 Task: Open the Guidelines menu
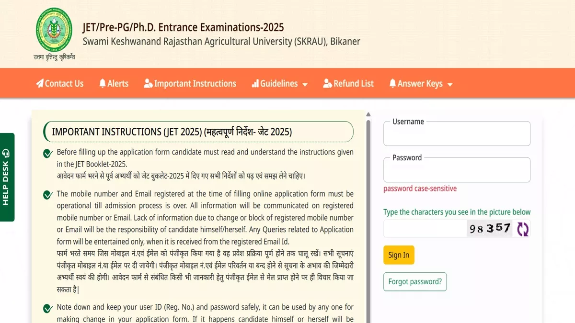pyautogui.click(x=280, y=84)
